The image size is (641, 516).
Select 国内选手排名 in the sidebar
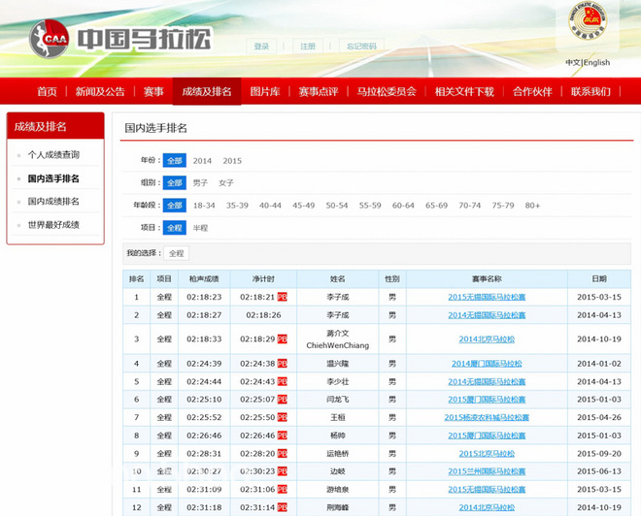[53, 178]
